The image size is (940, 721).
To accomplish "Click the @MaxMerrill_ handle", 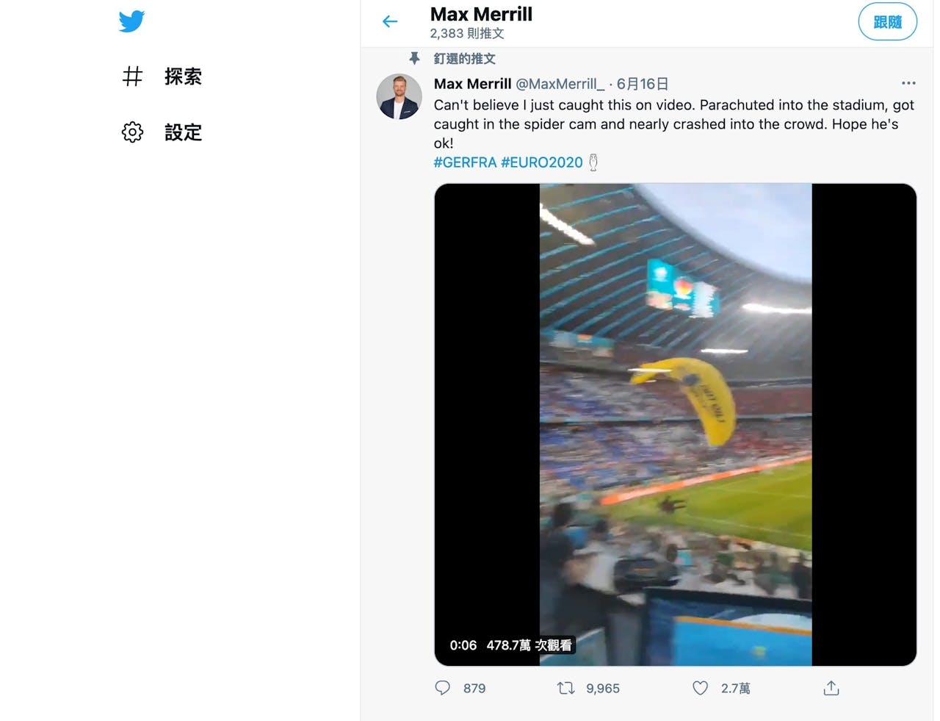I will (x=560, y=84).
